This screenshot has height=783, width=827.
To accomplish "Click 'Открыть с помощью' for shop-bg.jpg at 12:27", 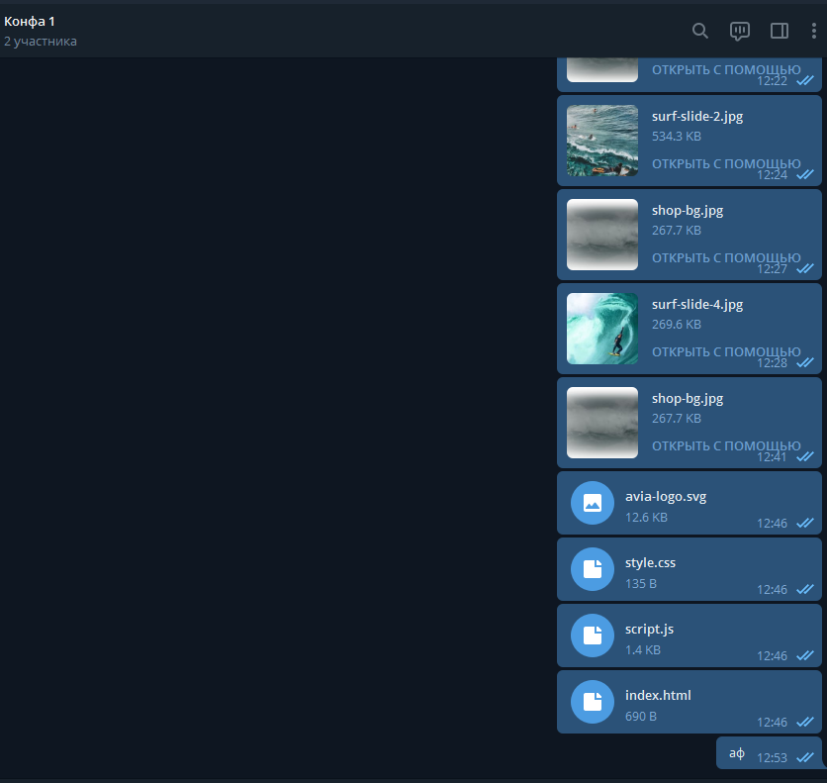I will coord(726,258).
